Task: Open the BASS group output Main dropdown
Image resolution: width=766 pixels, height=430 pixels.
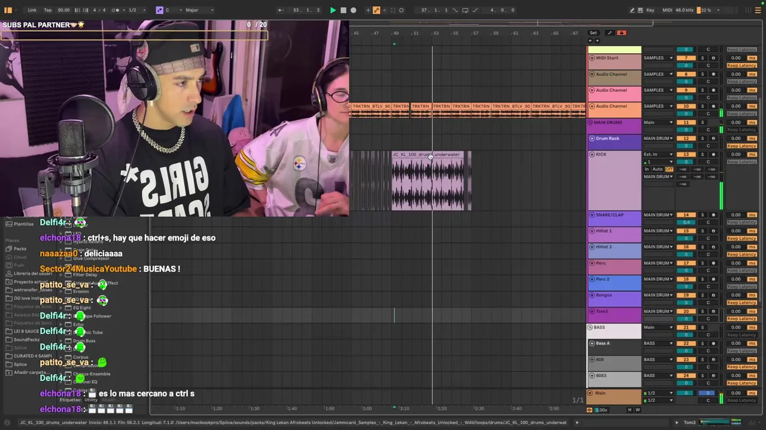Action: (x=658, y=327)
